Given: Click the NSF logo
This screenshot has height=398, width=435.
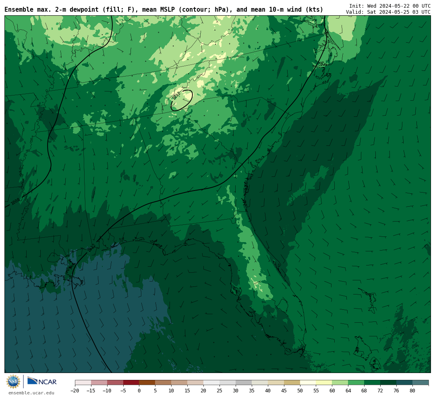Looking at the screenshot, I should point(13,381).
